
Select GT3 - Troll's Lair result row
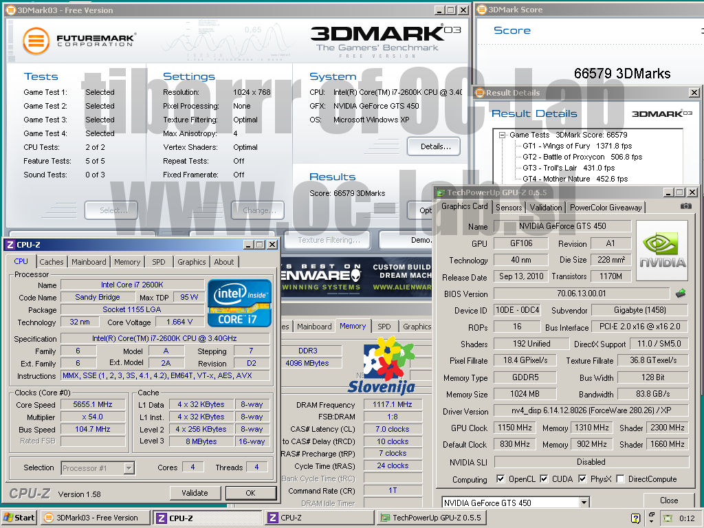[x=569, y=168]
